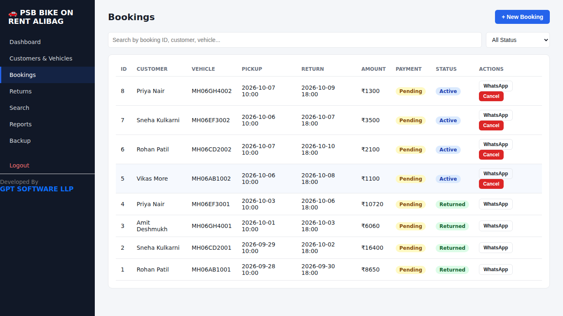Cancel booking 5 for Vikas More
The width and height of the screenshot is (563, 316).
coord(491,184)
